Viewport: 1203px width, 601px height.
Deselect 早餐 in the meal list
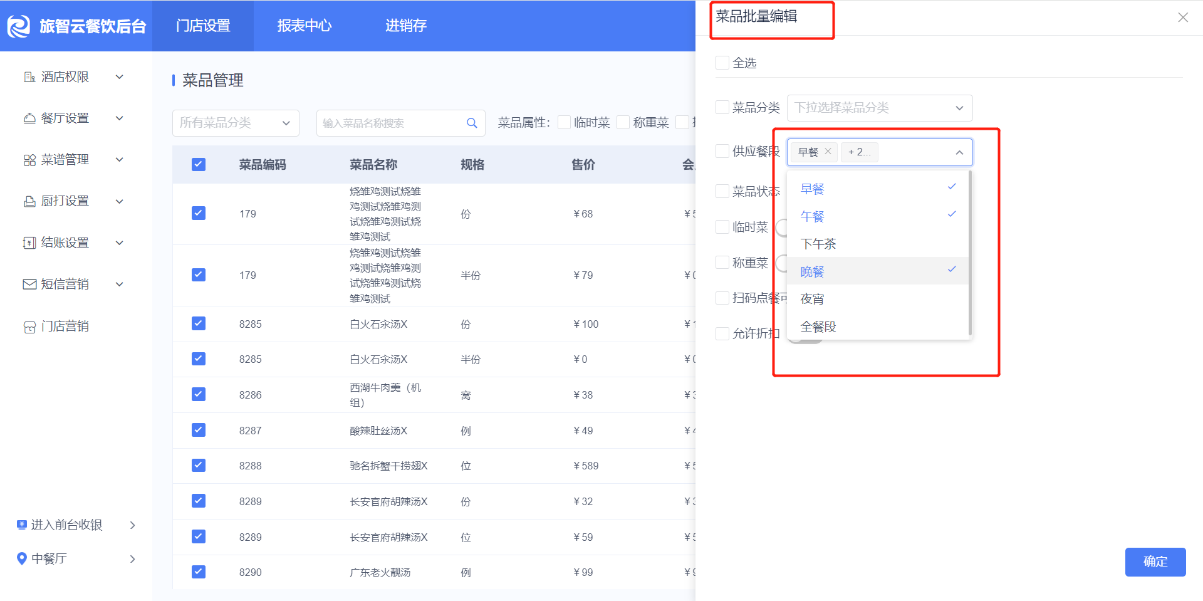pos(878,189)
